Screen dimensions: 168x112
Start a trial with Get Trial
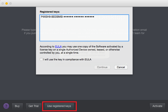point(33,106)
